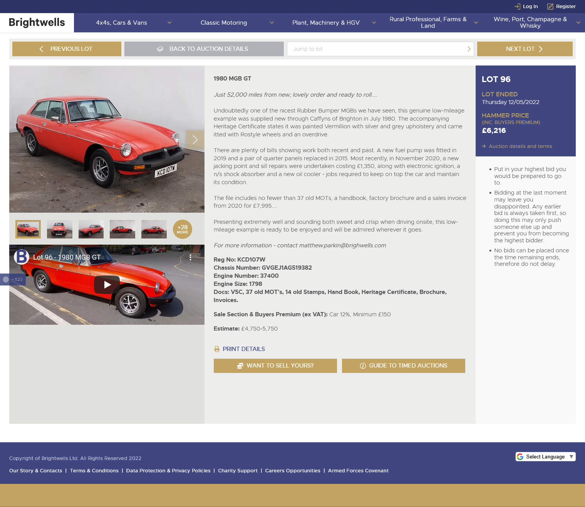Image resolution: width=585 pixels, height=507 pixels.
Task: Select the third car thumbnail
Action: 91,229
